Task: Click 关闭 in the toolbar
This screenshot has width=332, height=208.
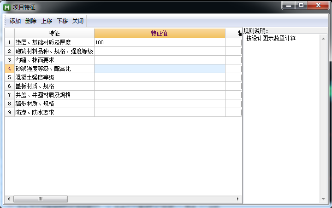Action: [x=78, y=21]
